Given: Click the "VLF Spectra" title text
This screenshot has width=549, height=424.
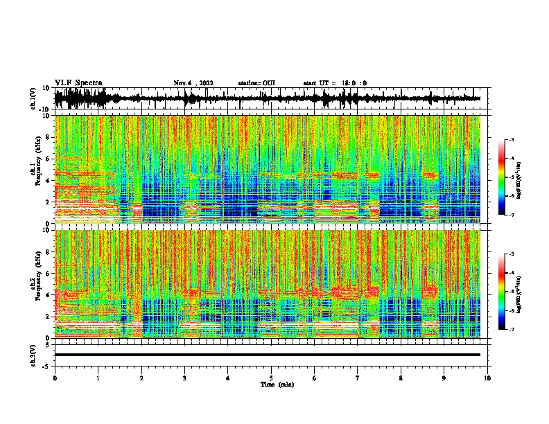Looking at the screenshot, I should point(78,83).
